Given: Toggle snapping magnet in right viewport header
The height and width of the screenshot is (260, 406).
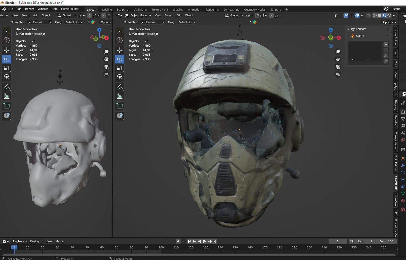Looking at the screenshot, I should 257,15.
